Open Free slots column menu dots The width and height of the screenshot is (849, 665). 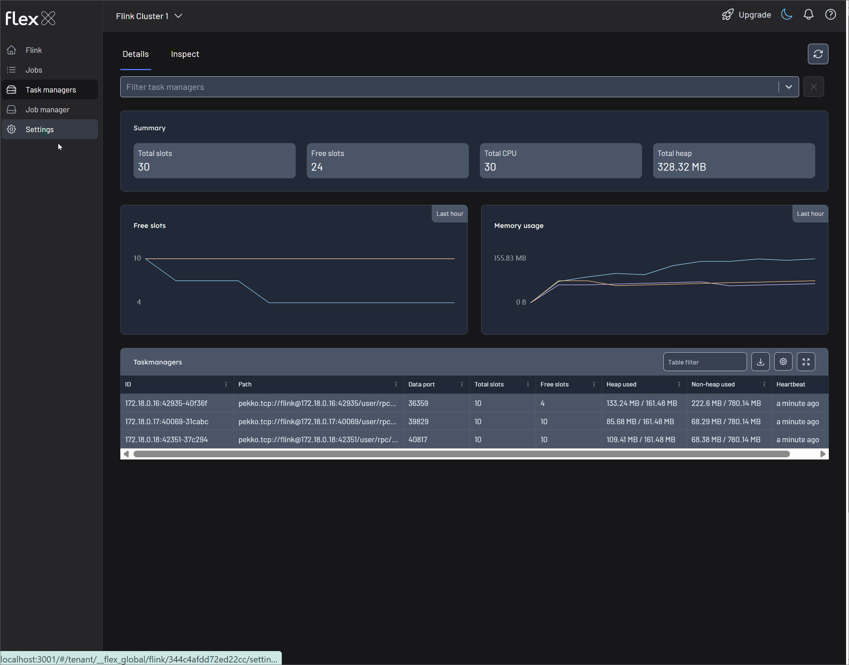click(594, 385)
